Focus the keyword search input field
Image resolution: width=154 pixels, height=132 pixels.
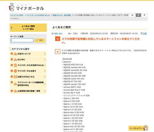point(22,40)
